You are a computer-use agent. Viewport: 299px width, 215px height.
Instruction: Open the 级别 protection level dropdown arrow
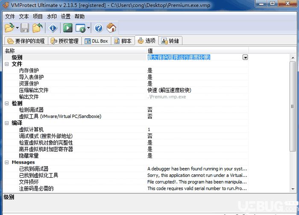pos(245,57)
